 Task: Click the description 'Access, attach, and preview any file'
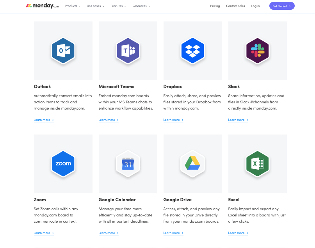191,215
